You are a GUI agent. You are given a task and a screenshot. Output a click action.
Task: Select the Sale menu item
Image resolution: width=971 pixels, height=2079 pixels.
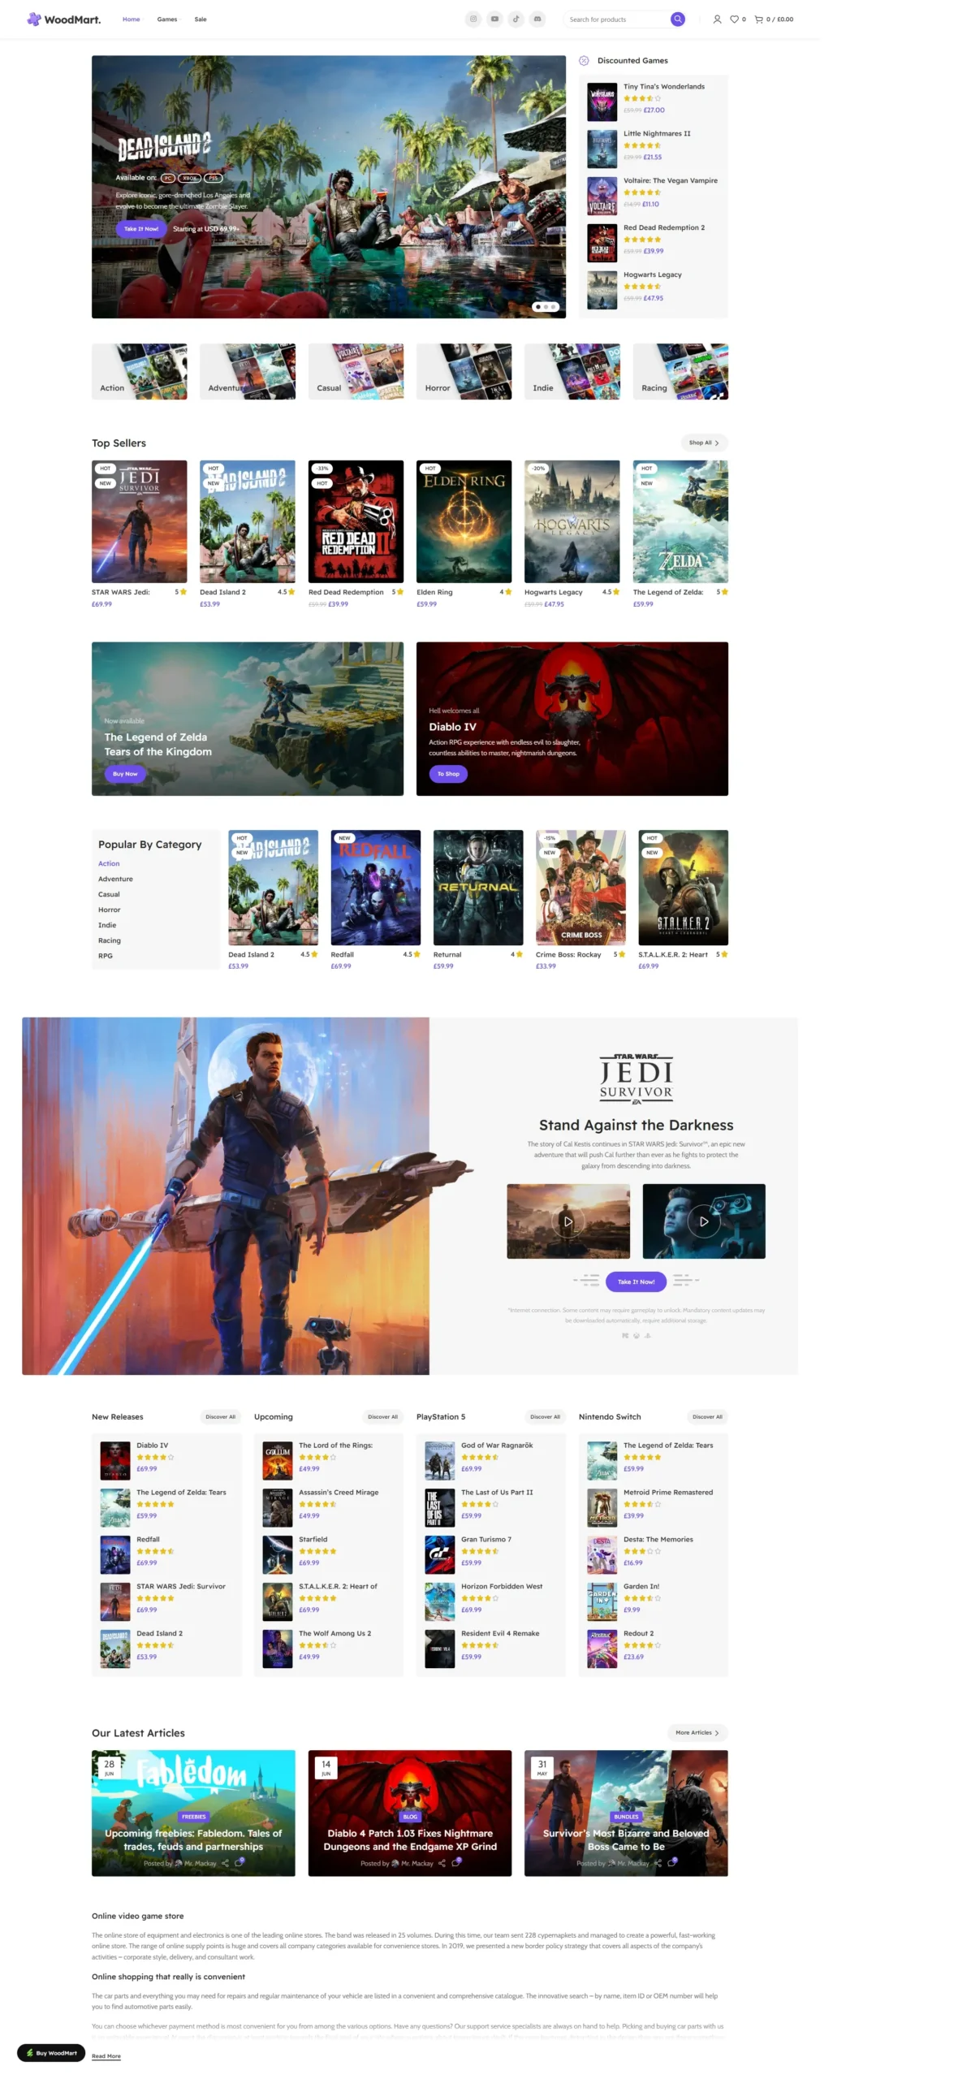coord(201,19)
